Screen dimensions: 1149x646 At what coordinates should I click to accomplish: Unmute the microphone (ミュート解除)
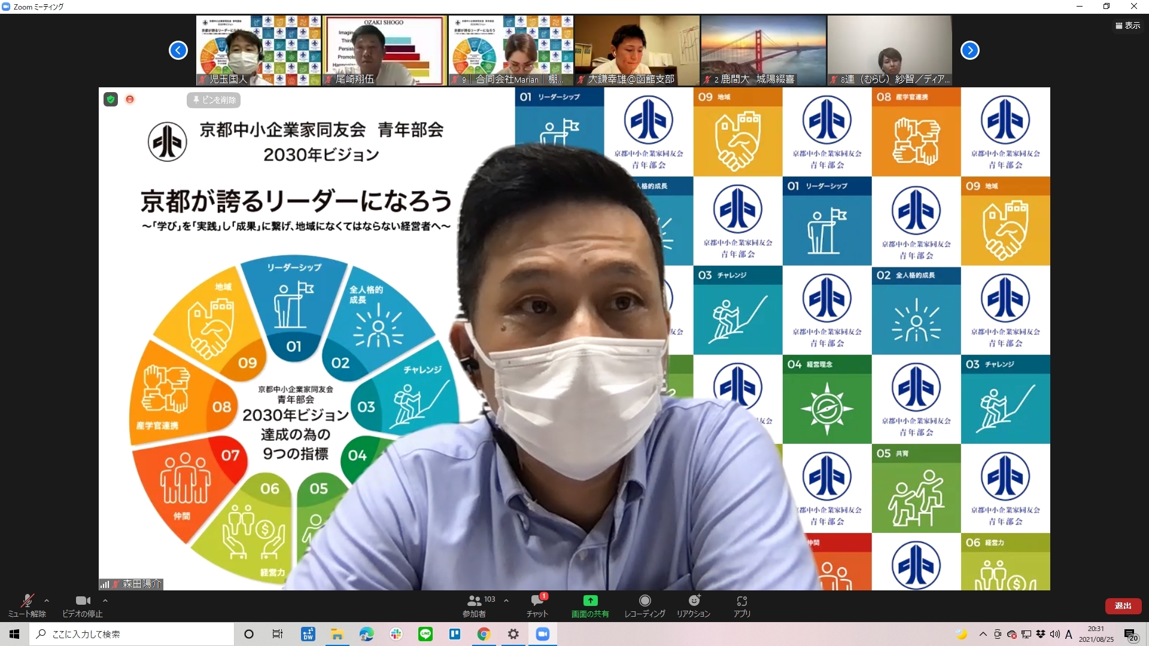[27, 605]
